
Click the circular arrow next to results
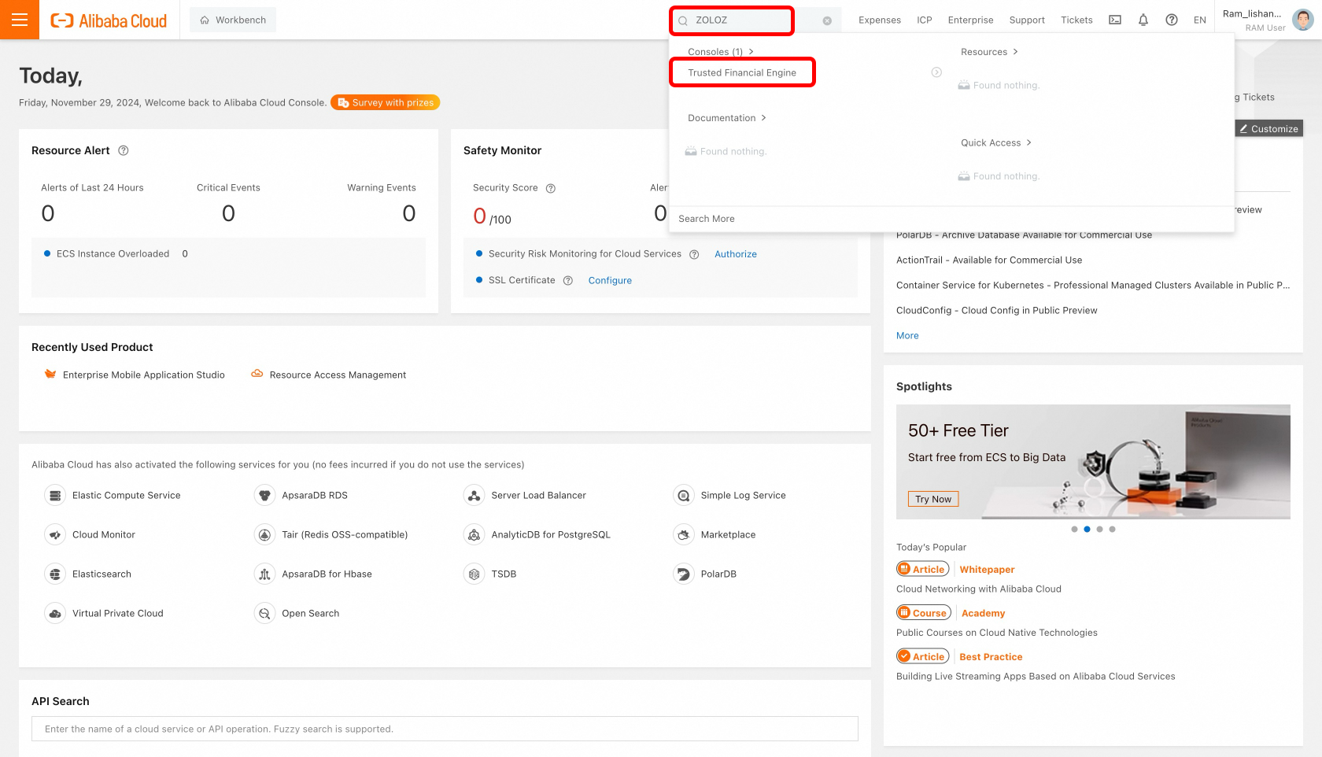936,72
